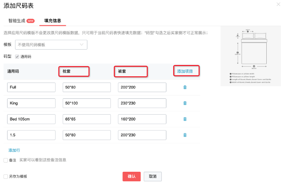Open the bedding size diagram thumbnail

pos(250,57)
